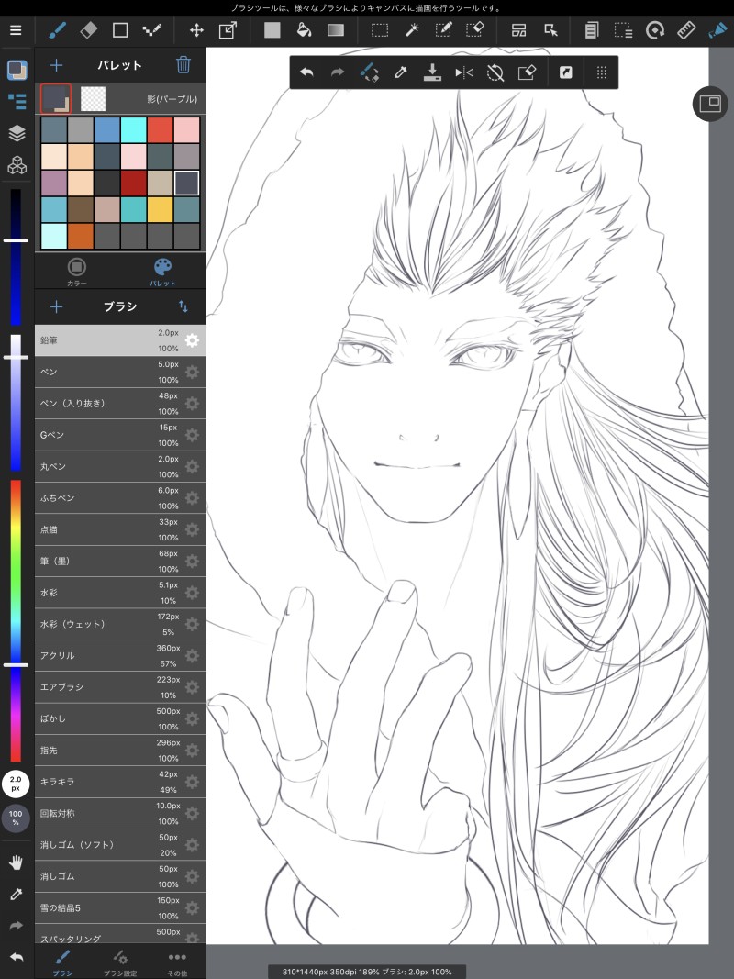Tap the save/download icon in floating toolbar
This screenshot has height=979, width=734.
(432, 72)
